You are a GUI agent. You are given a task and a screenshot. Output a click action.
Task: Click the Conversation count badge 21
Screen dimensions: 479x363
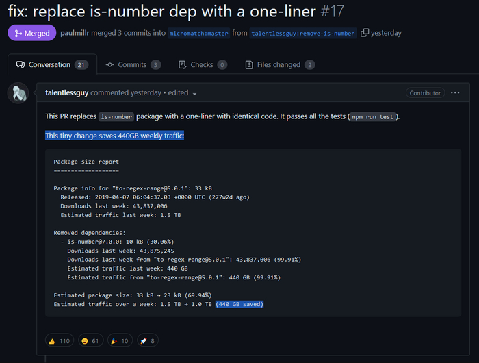click(81, 65)
